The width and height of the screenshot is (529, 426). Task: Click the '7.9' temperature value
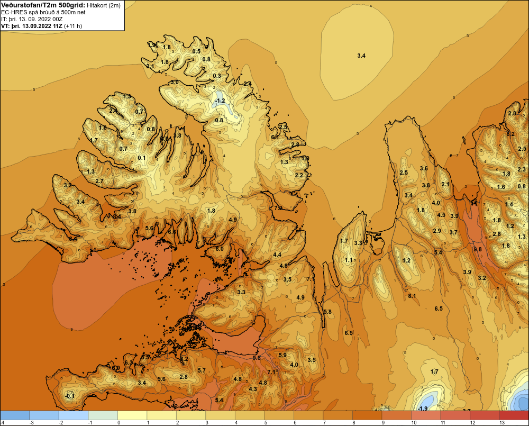click(x=278, y=207)
